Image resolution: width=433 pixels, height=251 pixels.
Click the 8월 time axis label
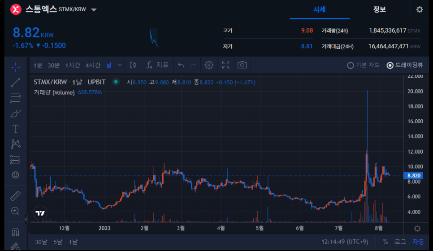[379, 228]
